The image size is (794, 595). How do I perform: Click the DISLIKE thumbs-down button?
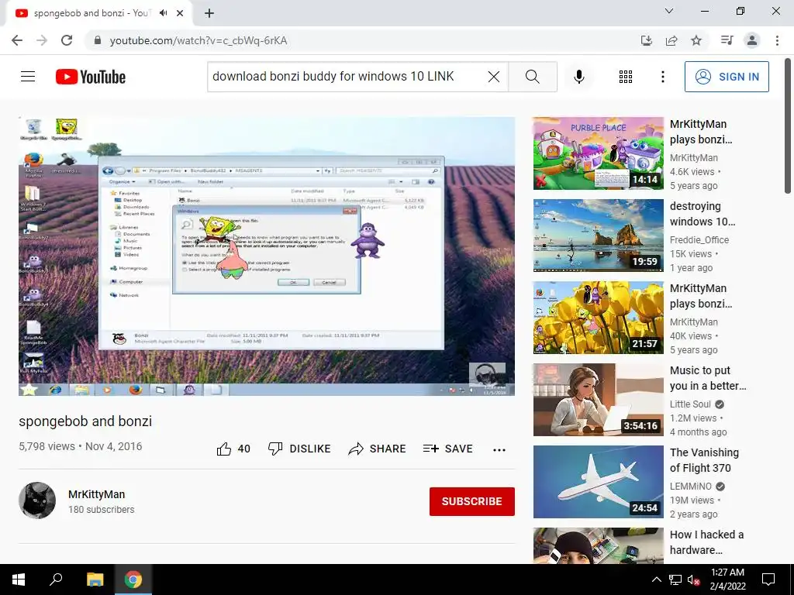click(299, 449)
